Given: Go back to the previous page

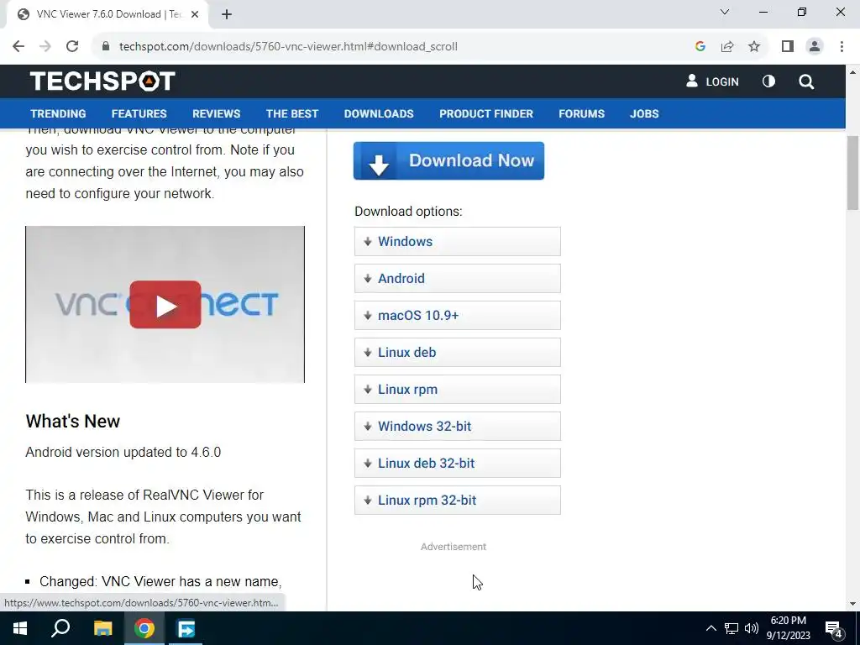Looking at the screenshot, I should pos(18,46).
